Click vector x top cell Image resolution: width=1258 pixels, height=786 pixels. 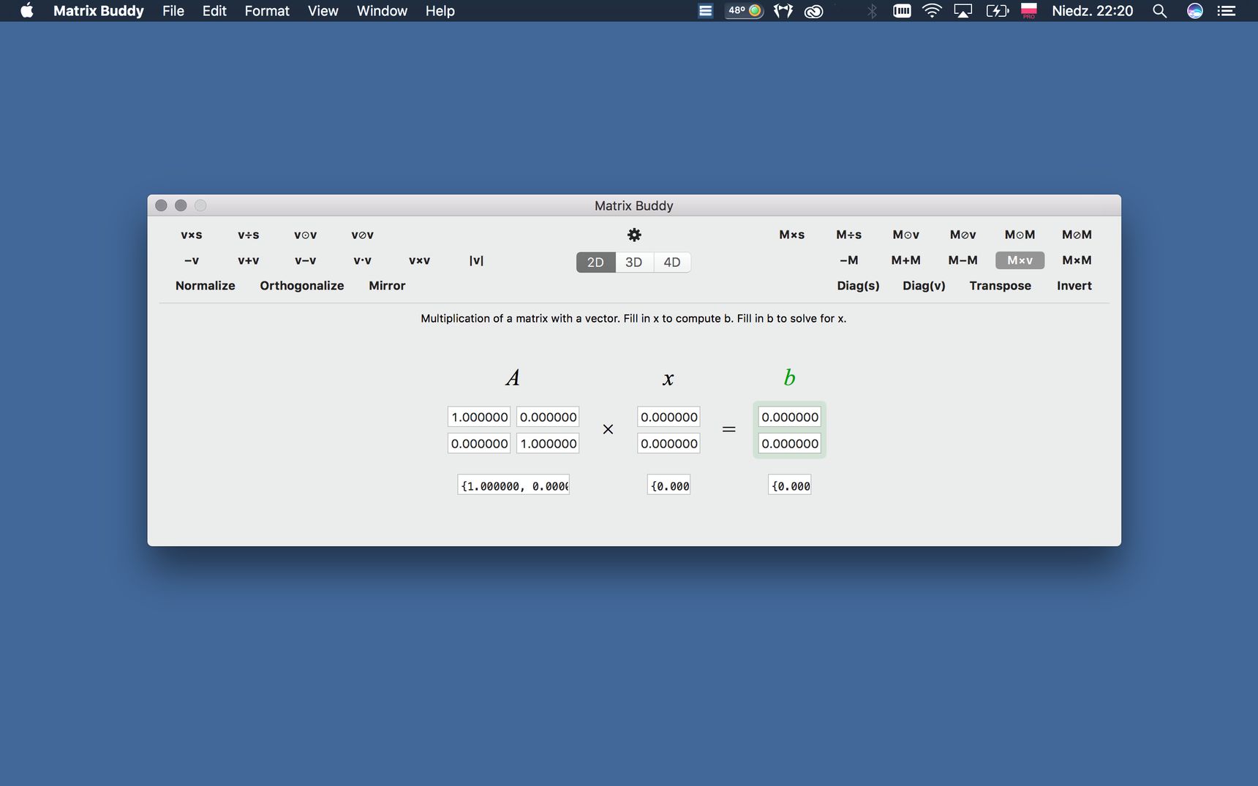pos(669,417)
